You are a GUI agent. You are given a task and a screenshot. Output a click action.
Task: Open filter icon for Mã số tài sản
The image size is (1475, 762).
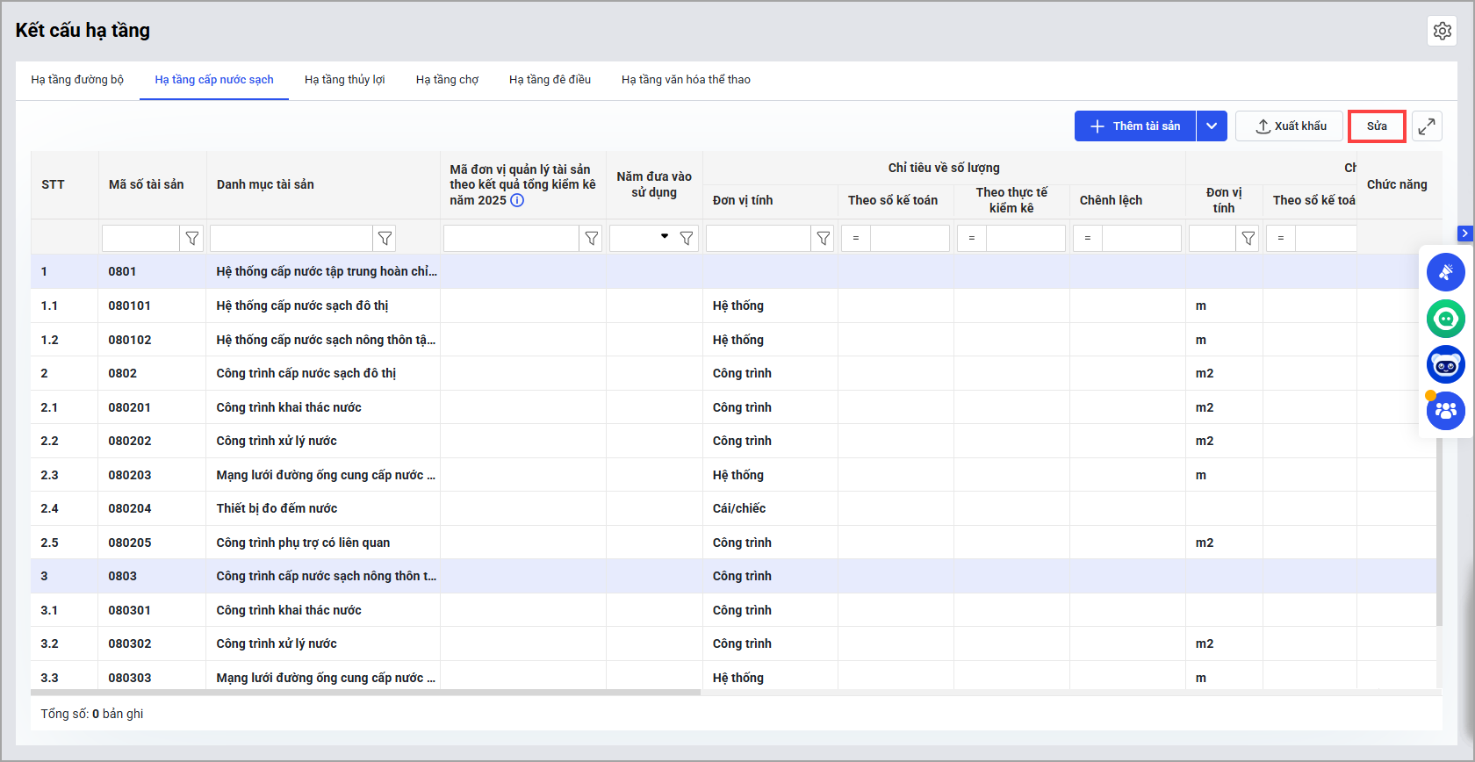pos(191,238)
